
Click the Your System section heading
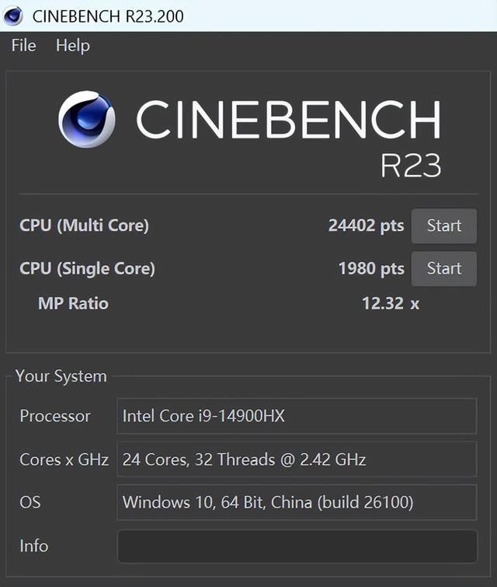(x=61, y=376)
